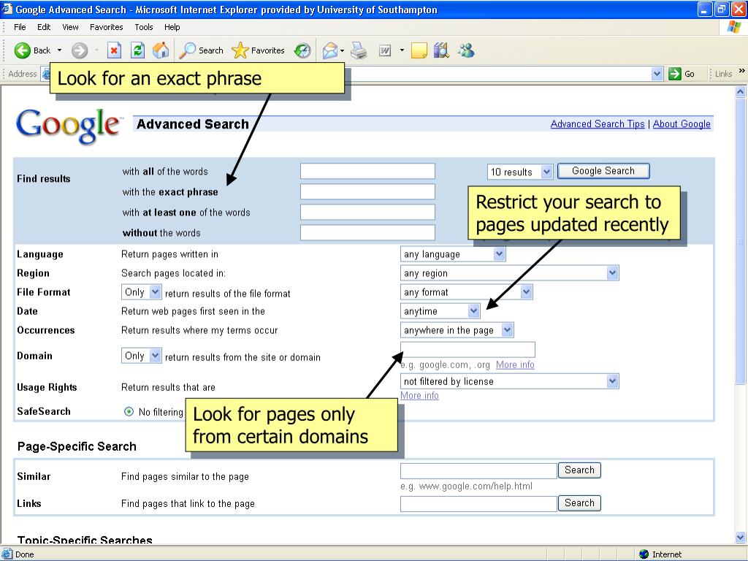Open the View menu
The width and height of the screenshot is (748, 561).
point(70,27)
